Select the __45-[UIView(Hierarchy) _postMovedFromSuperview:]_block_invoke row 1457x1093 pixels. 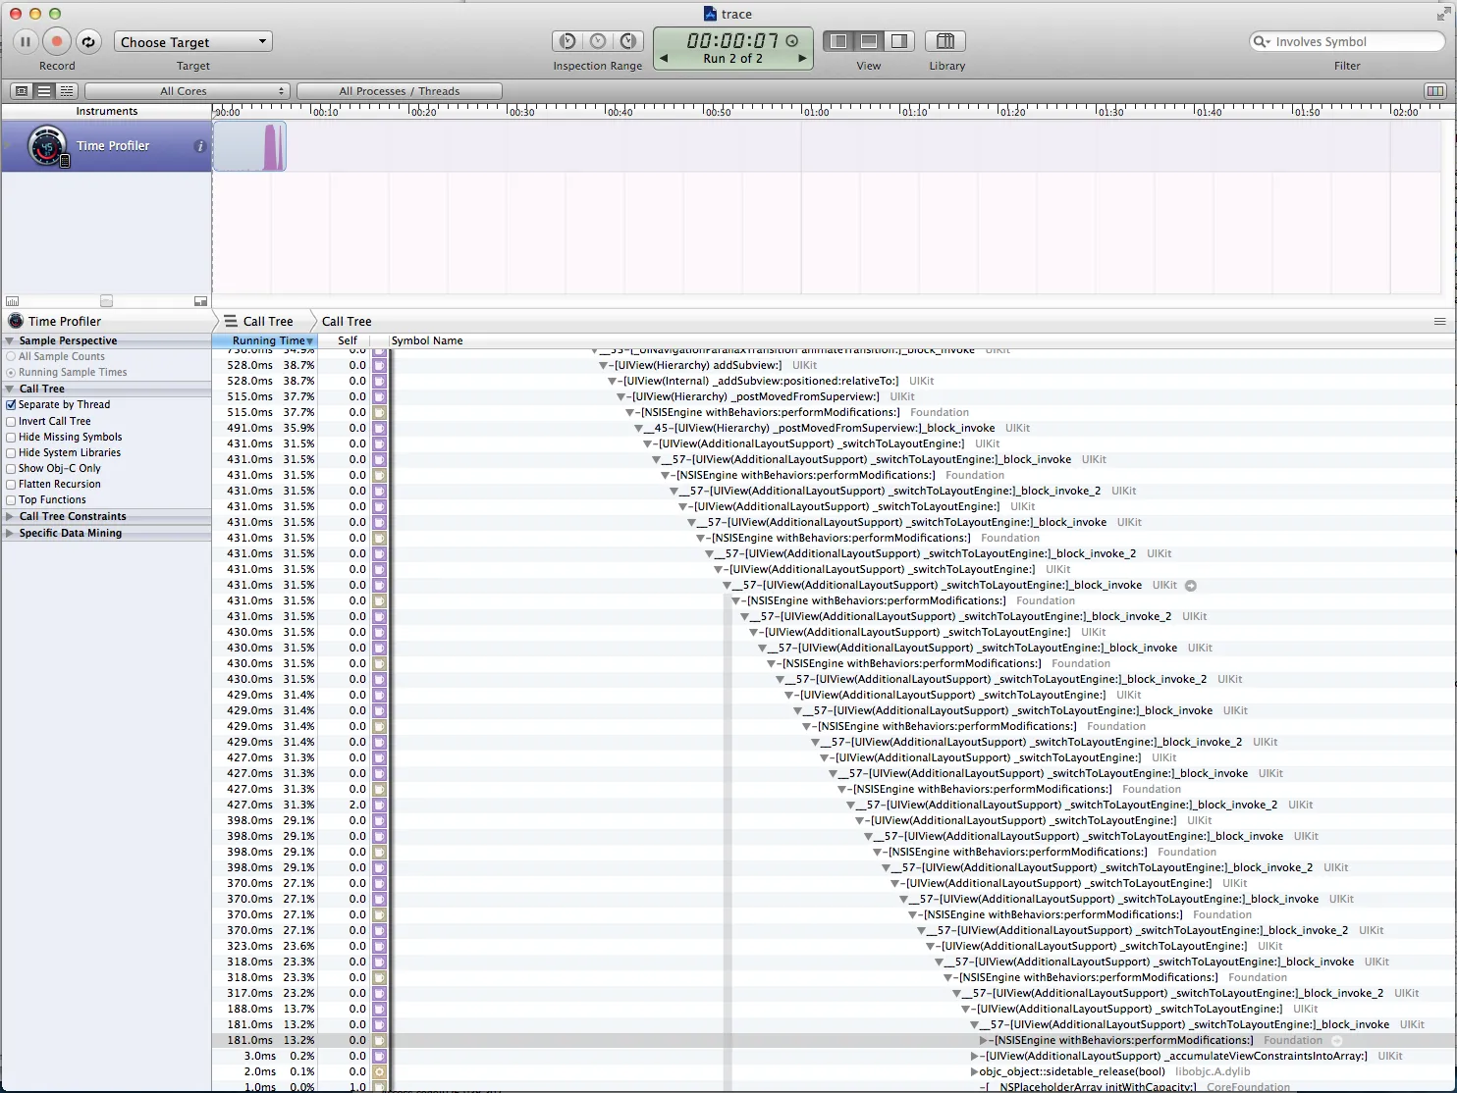tap(832, 428)
